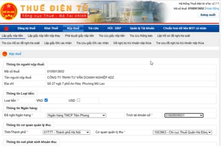
Task: Click the orange Nộp thuế section icon
Action: [5, 54]
